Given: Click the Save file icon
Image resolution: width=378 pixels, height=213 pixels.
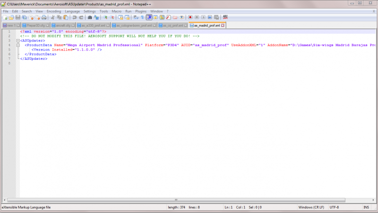Looking at the screenshot, I should click(x=18, y=17).
